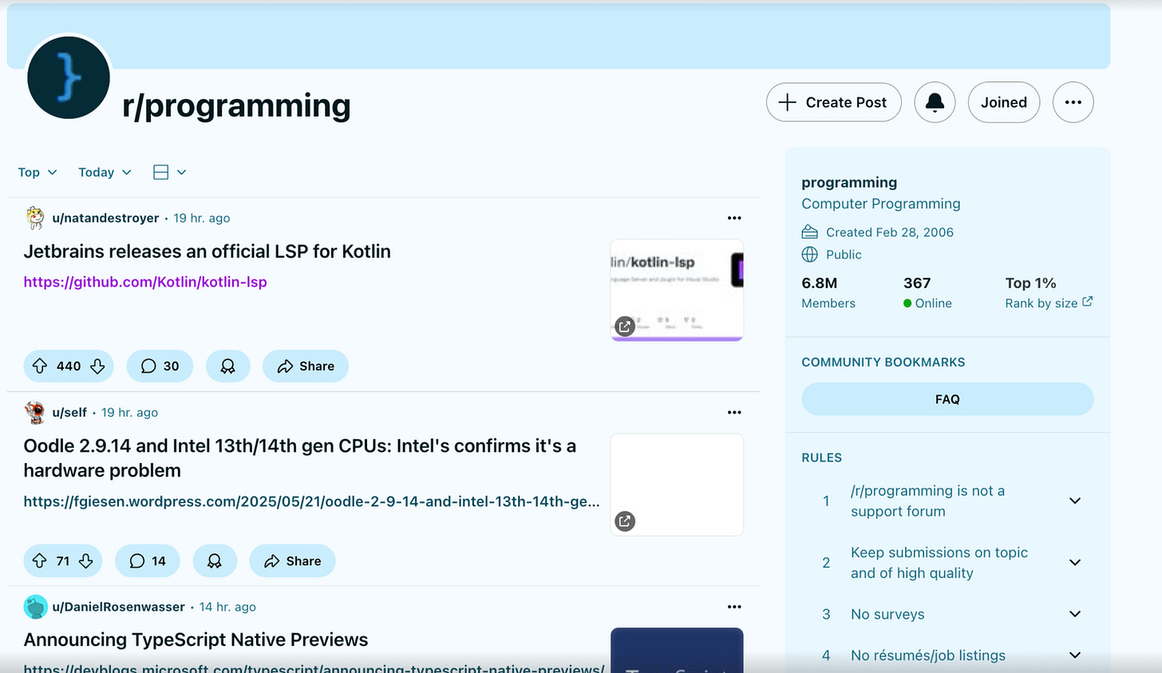This screenshot has width=1162, height=673.
Task: Open the Today time range dropdown
Action: point(105,172)
